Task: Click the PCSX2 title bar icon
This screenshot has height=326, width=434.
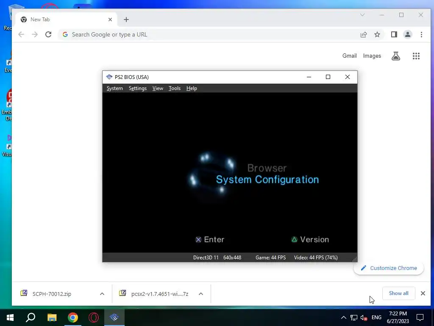Action: [109, 77]
